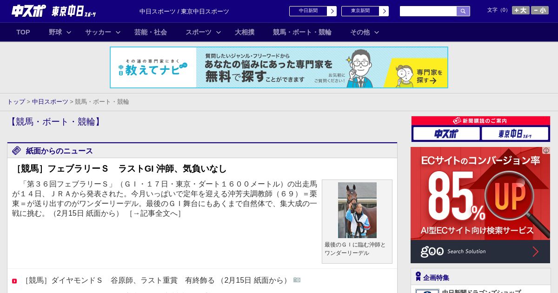Click the red bullet icon before ダイヤモンドＳ
Viewport: 558px width, 293px height.
coord(14,281)
